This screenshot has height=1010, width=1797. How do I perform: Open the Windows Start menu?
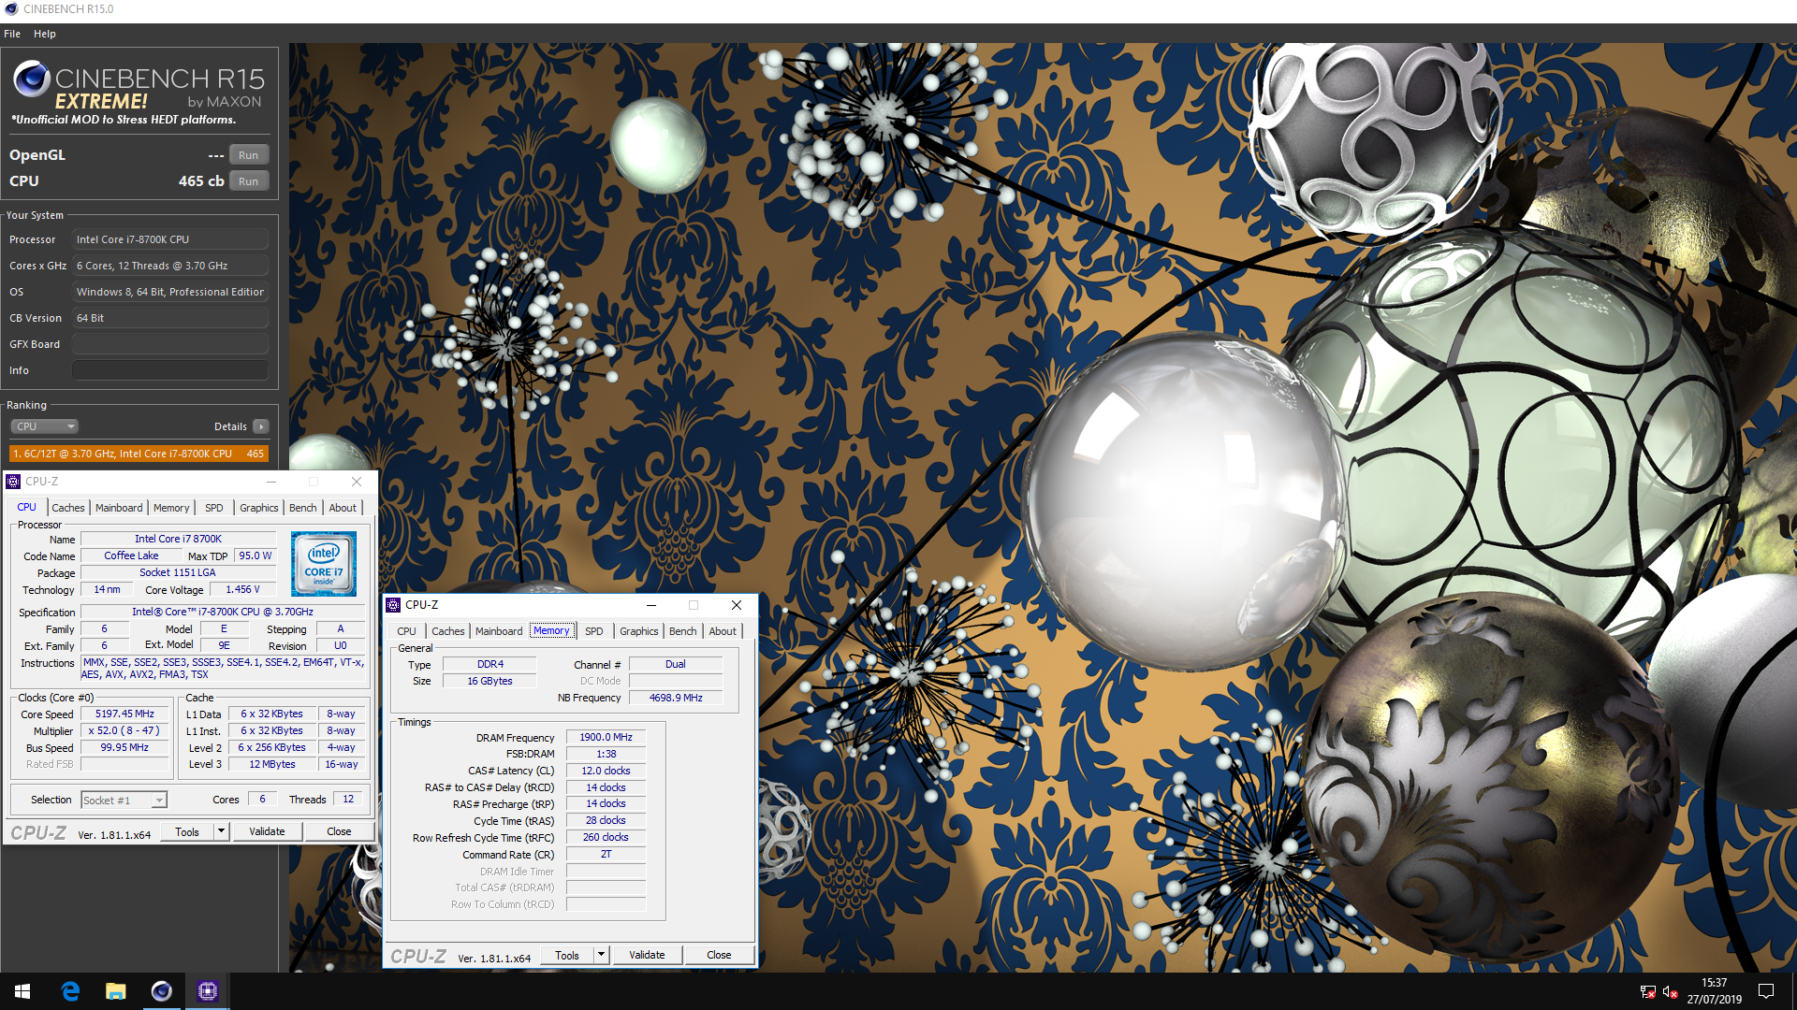[22, 991]
